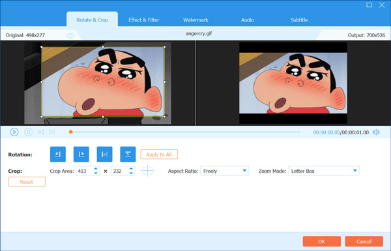Click the output preview image
The height and width of the screenshot is (251, 391).
293,83
